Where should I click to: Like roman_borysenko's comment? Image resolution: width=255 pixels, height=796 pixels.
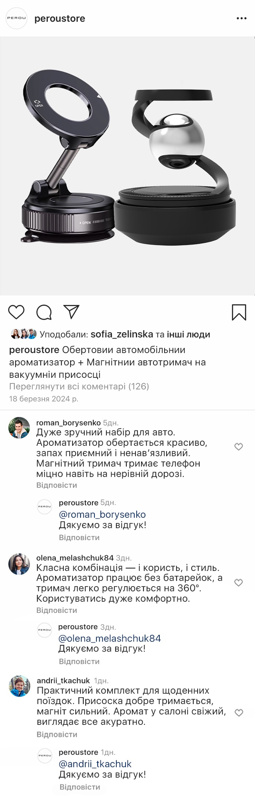[239, 447]
